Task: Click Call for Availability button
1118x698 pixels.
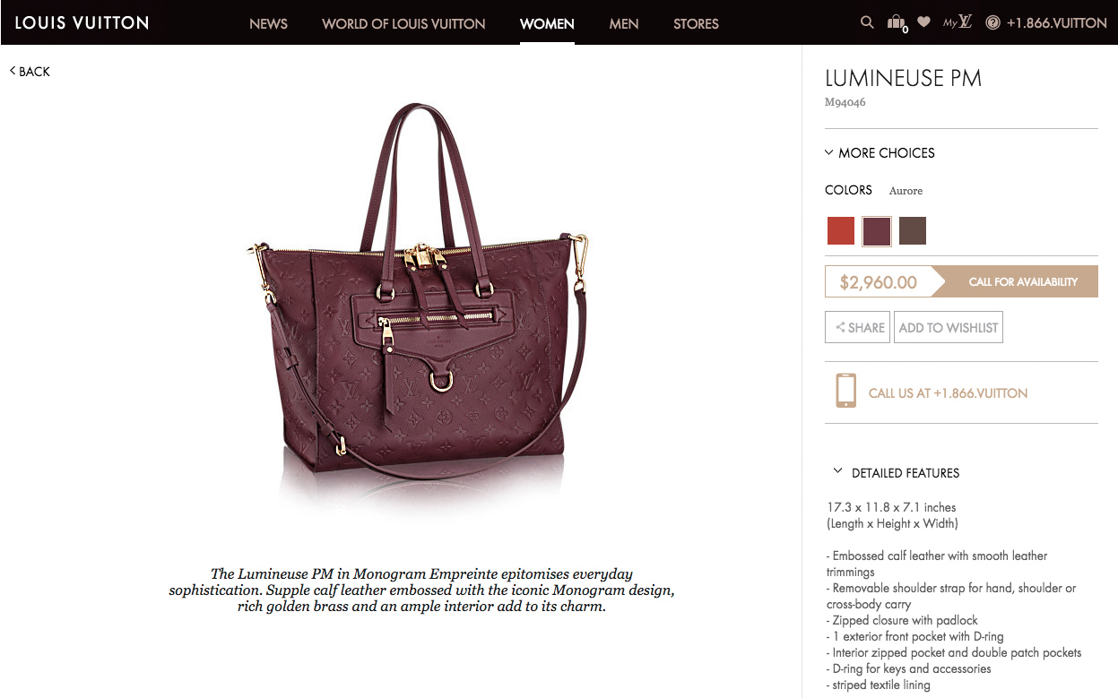Action: [x=1022, y=281]
